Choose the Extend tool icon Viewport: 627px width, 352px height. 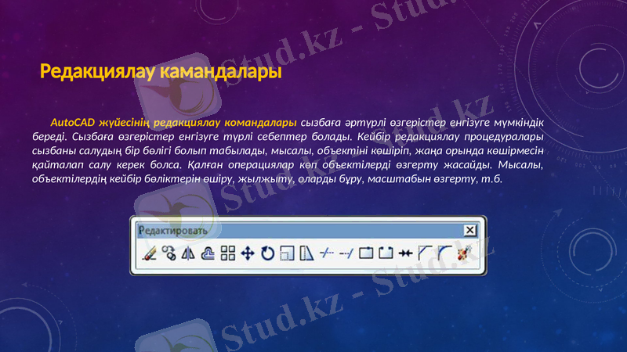346,253
